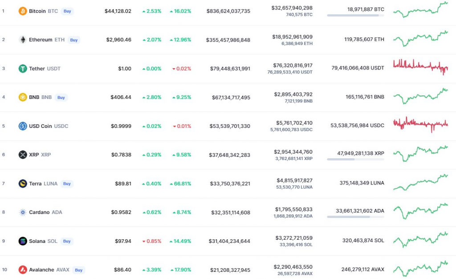Screen dimensions: 456x279
Task: Click Bitcoin's circulating supply progress bar
Action: 355,16
